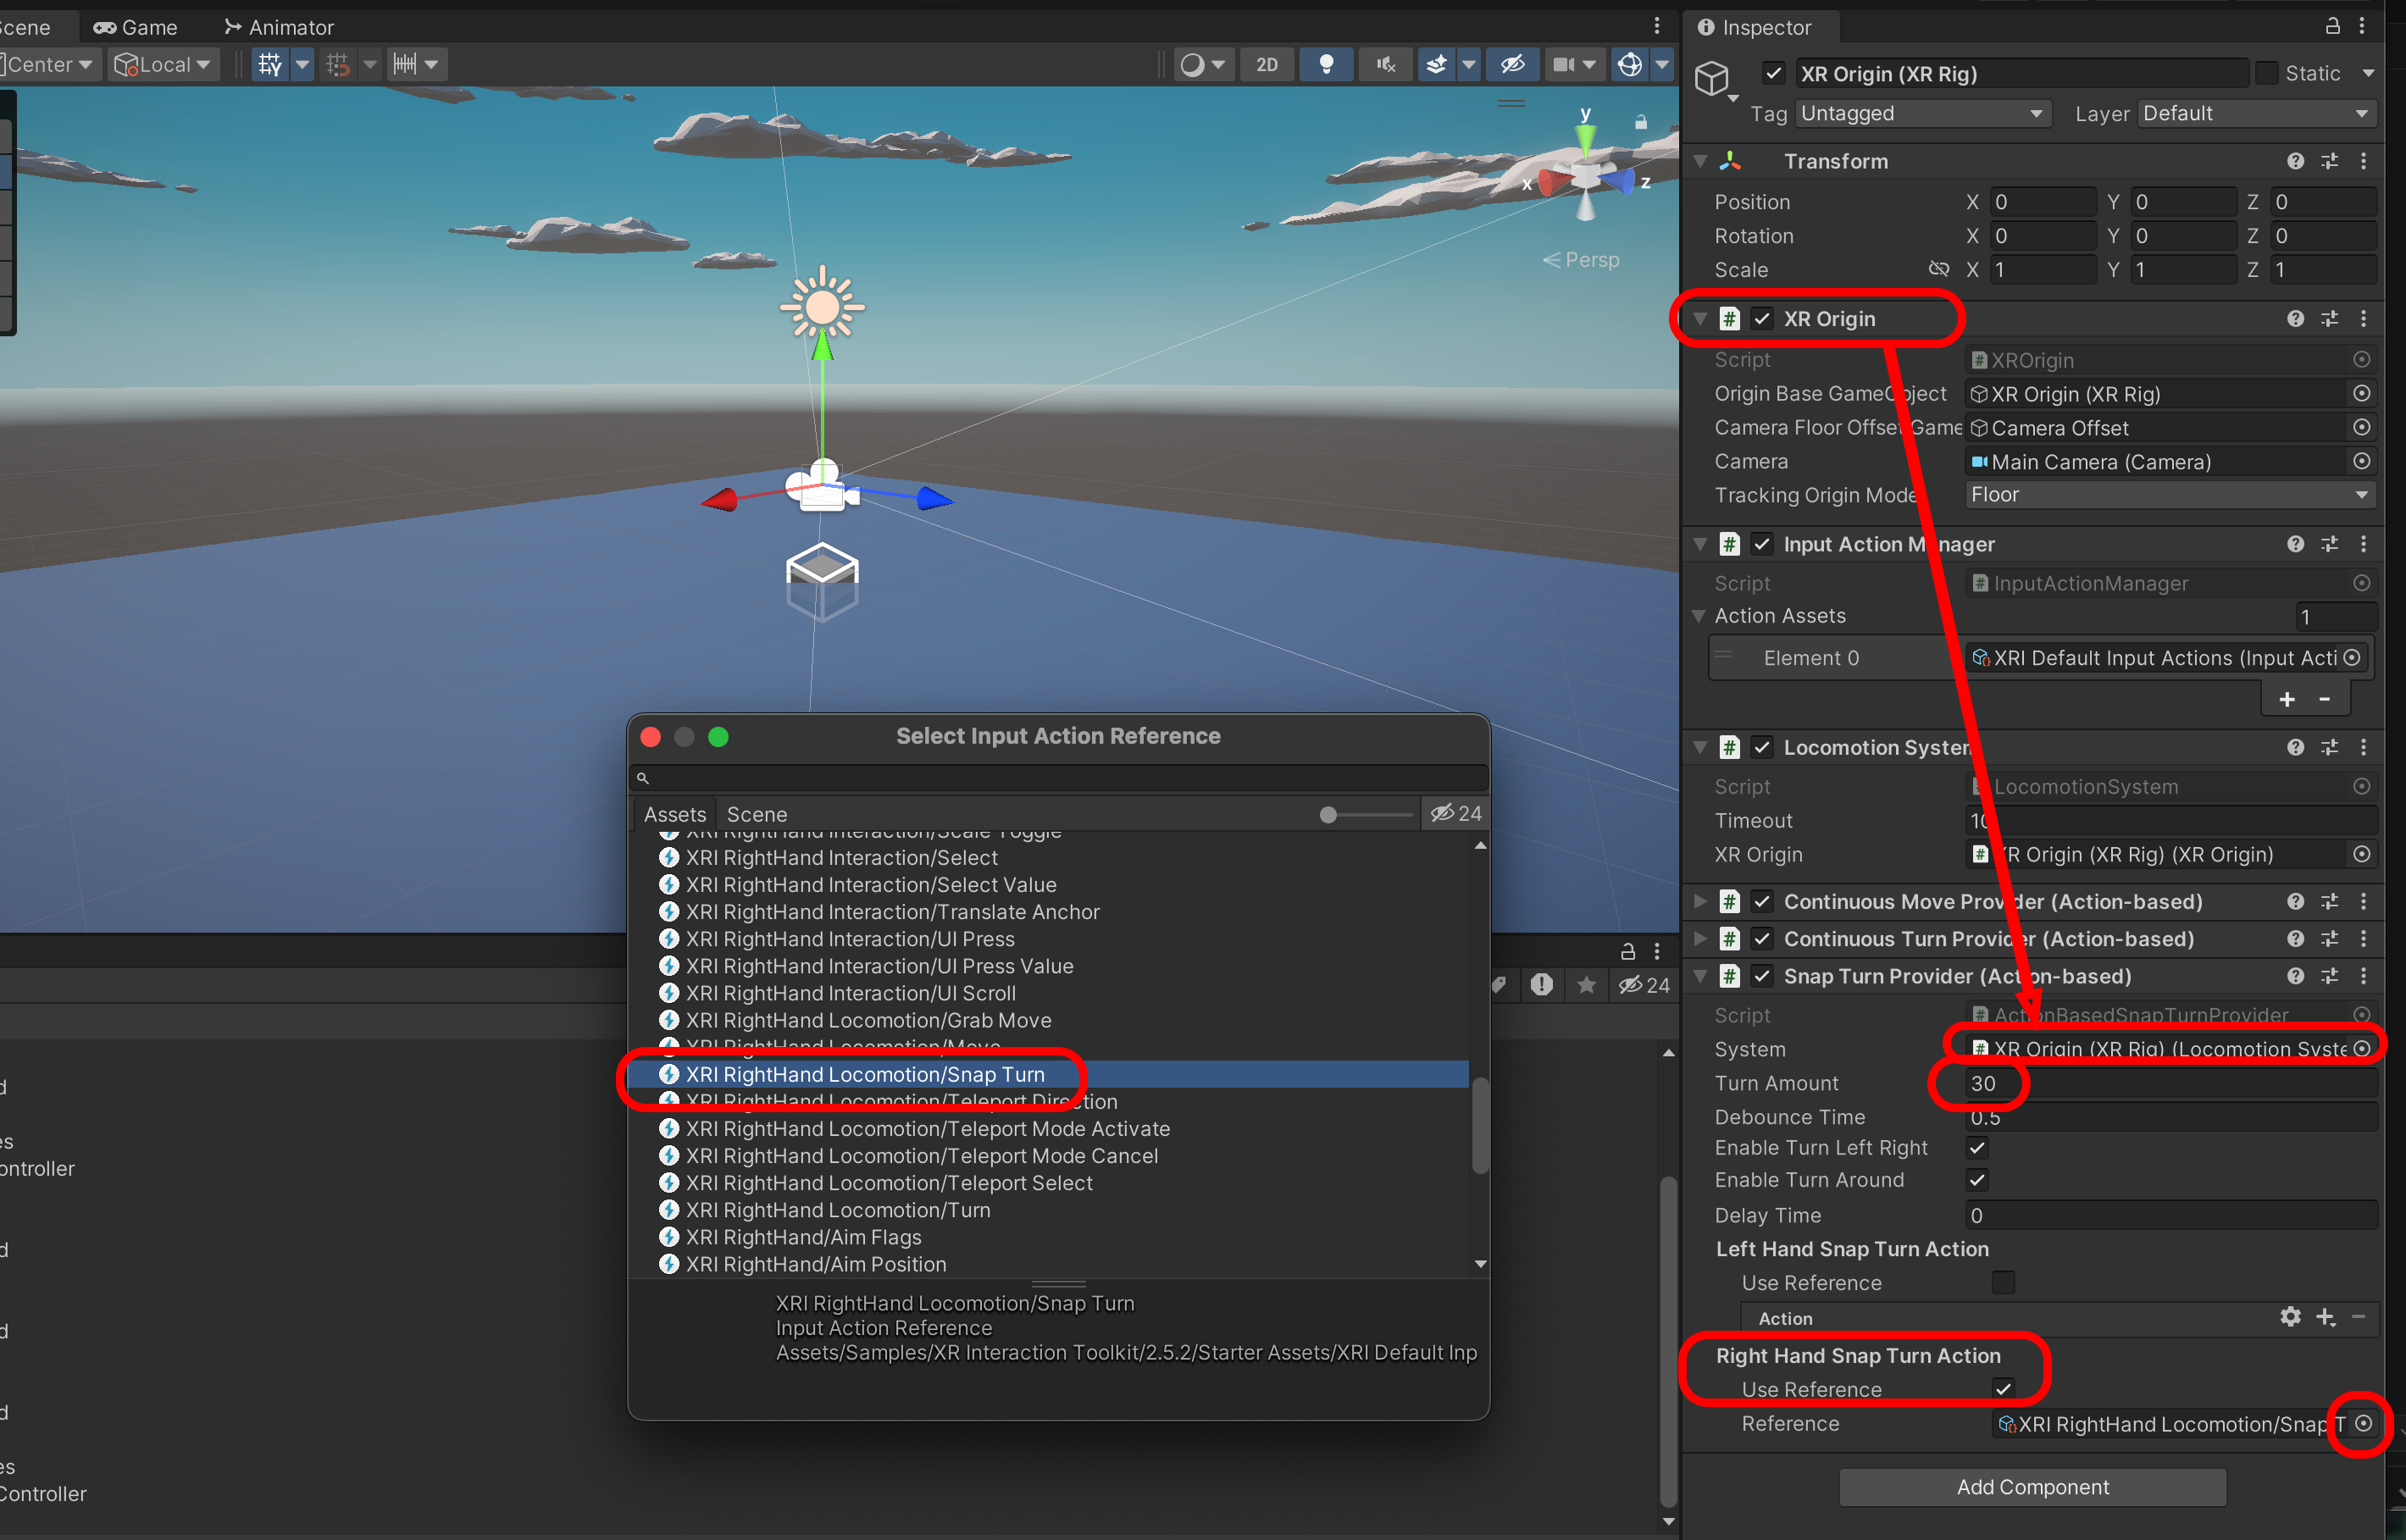This screenshot has width=2406, height=1540.
Task: Open Snap Turn Provider preset settings icon
Action: click(x=2329, y=976)
